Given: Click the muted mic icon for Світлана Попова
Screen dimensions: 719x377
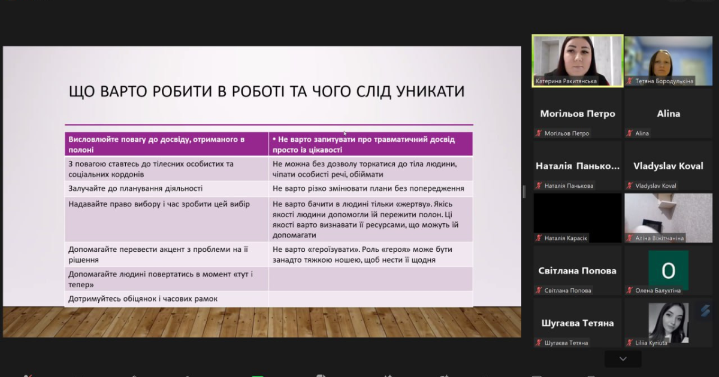Looking at the screenshot, I should tap(539, 291).
